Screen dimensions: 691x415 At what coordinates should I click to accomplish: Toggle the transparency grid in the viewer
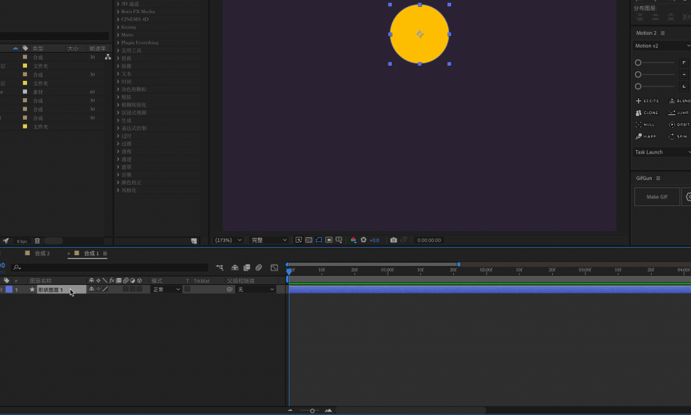click(309, 240)
